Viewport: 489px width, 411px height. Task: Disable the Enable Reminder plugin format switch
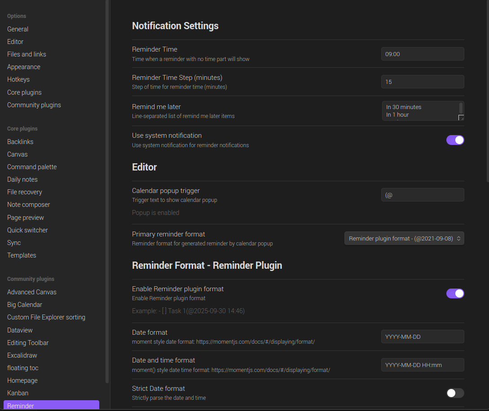point(455,293)
